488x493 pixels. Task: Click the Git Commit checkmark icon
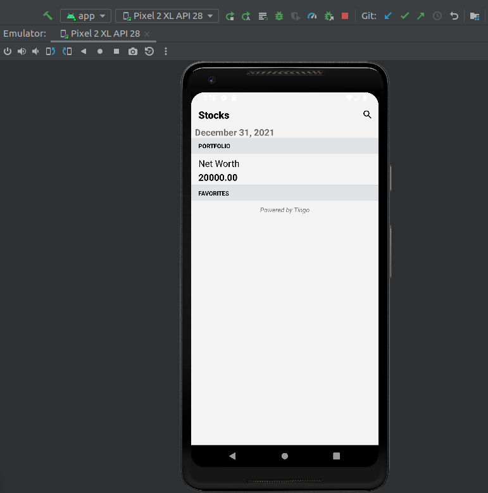point(404,16)
